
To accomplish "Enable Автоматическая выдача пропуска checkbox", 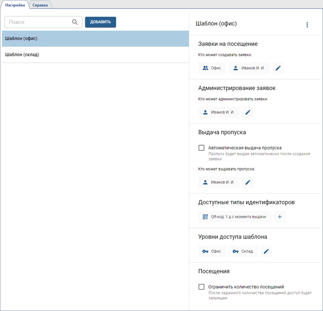I will 201,148.
